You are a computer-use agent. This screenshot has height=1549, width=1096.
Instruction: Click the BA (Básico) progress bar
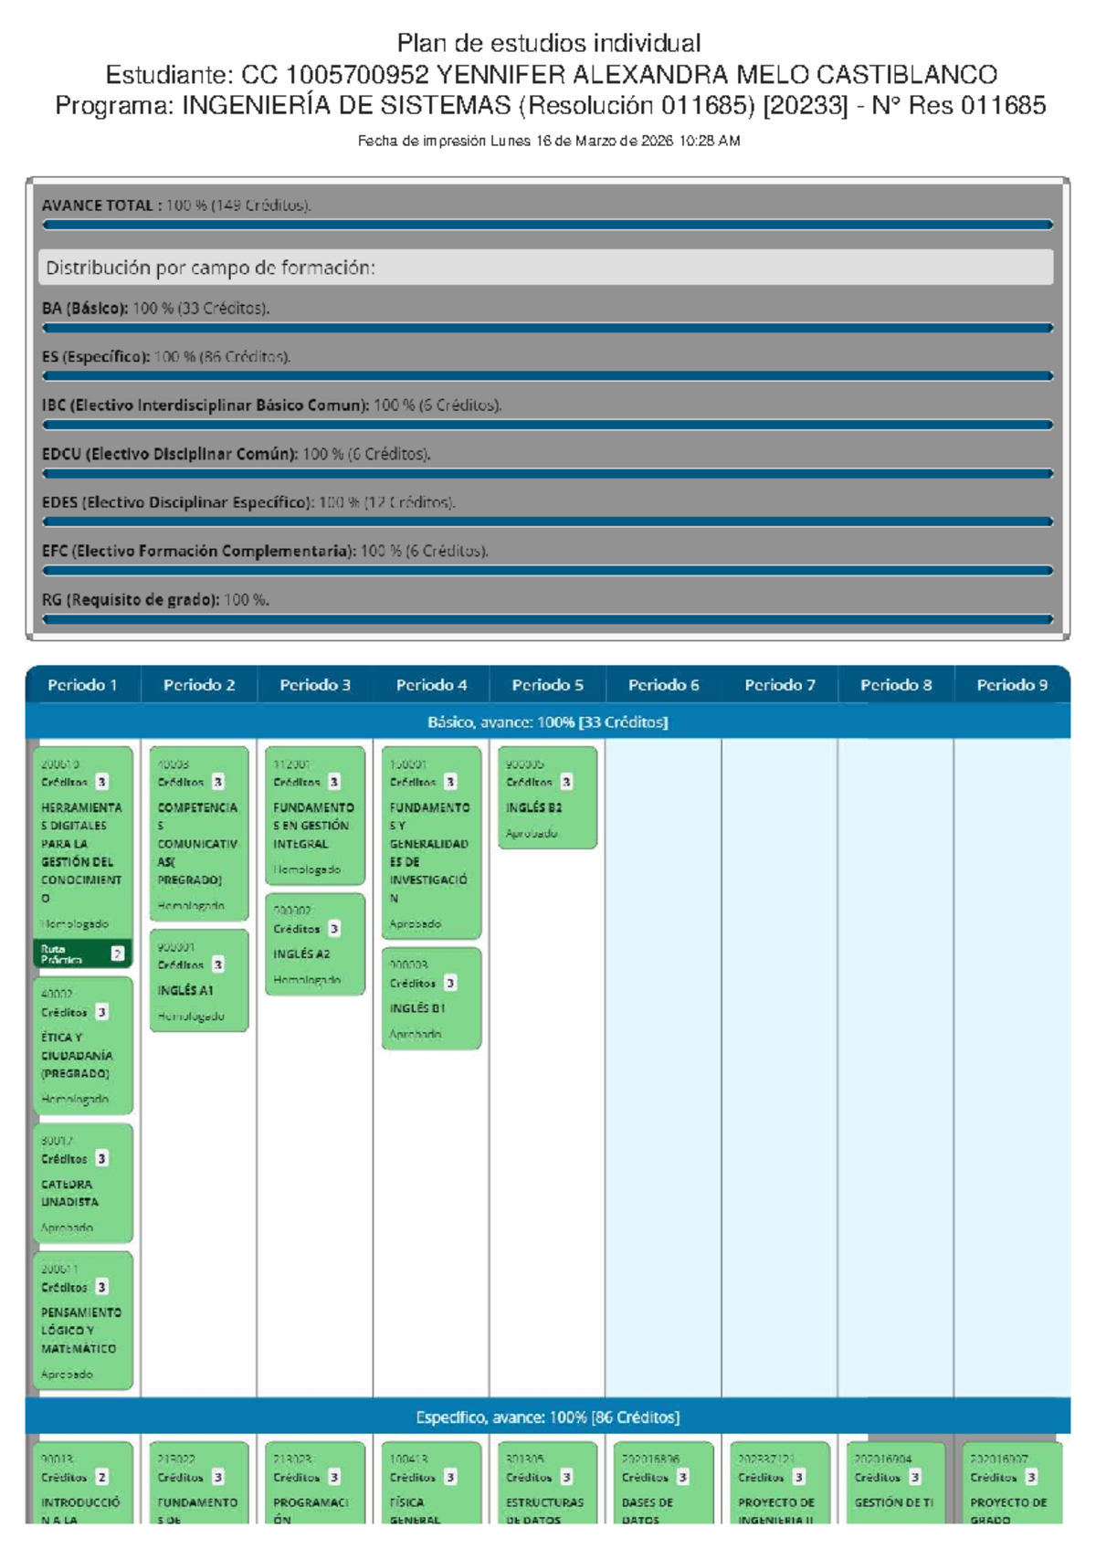tap(547, 328)
